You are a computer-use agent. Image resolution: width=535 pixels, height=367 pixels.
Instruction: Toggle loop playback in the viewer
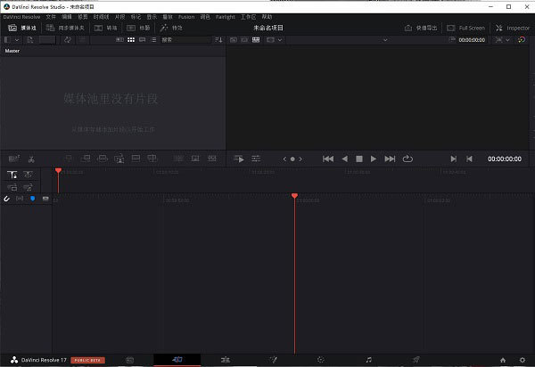click(408, 159)
